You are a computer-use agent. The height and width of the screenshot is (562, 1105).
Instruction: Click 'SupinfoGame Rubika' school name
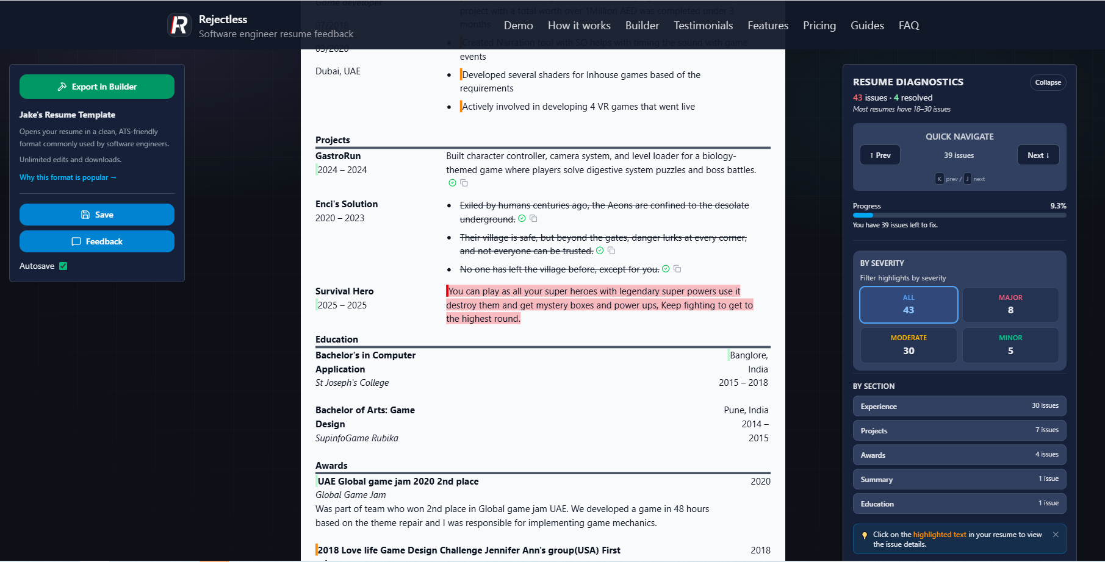(357, 438)
